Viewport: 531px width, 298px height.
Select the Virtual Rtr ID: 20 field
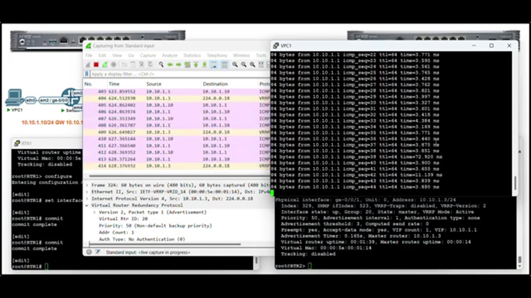click(123, 219)
